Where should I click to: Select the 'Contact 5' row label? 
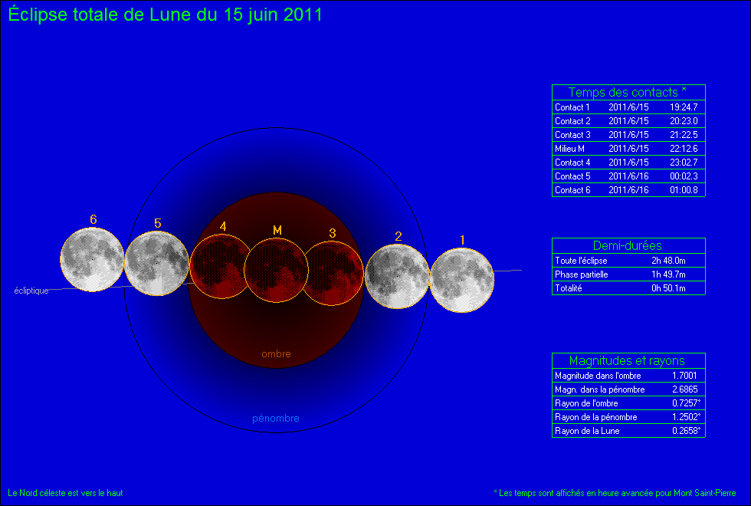click(x=572, y=176)
